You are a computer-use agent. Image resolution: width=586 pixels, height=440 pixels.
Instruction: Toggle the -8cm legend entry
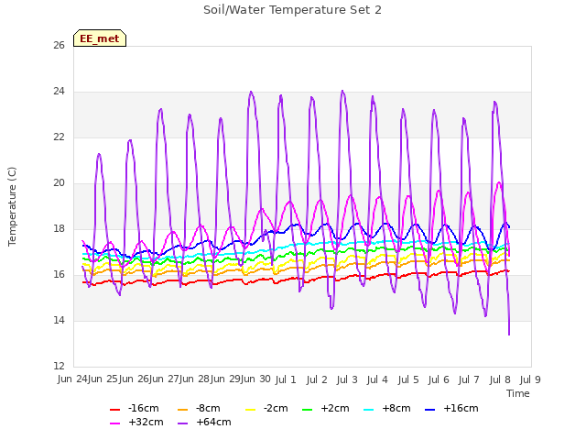(199, 408)
